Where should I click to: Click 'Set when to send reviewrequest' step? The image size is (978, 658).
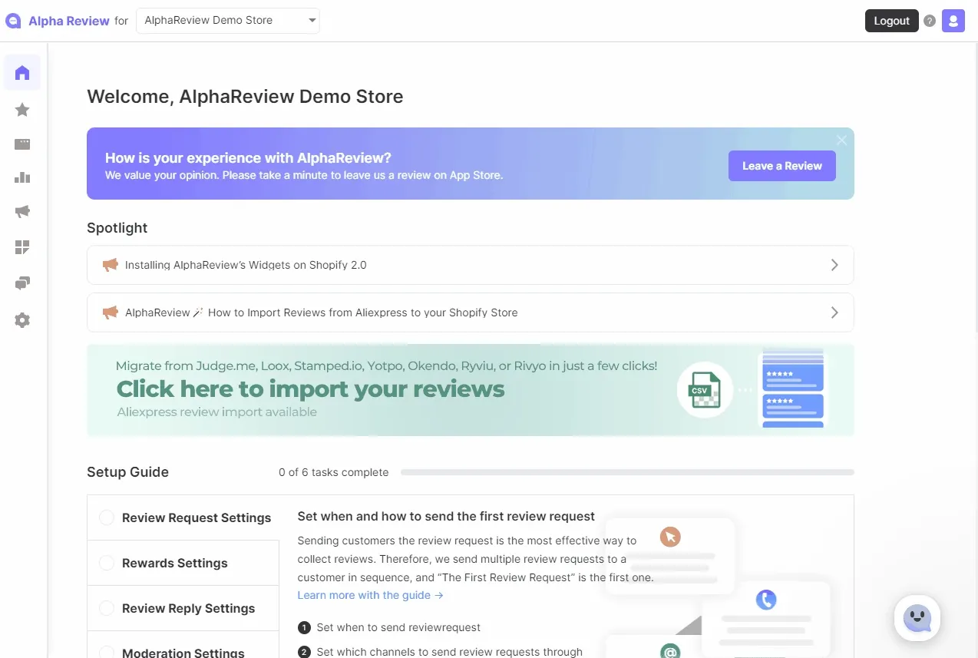tap(398, 627)
